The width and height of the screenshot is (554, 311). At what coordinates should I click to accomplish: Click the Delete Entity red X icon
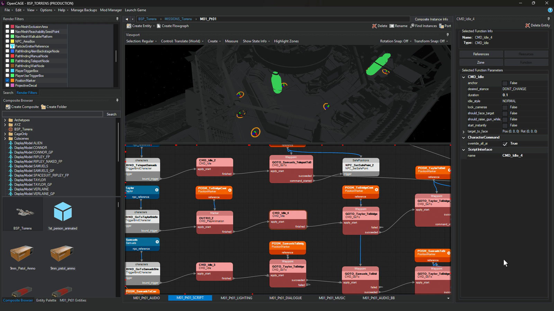tap(527, 26)
